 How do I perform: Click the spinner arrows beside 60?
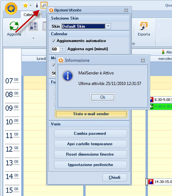pyautogui.click(x=62, y=49)
